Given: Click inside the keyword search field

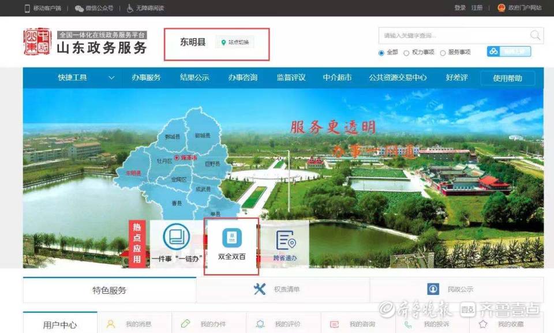Looking at the screenshot, I should point(450,35).
